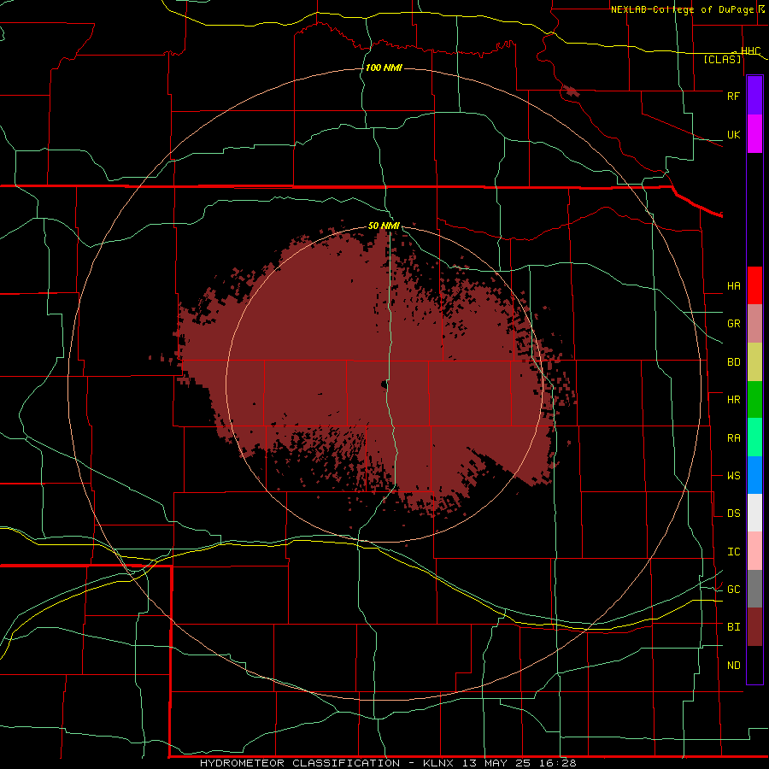Image resolution: width=769 pixels, height=769 pixels.
Task: Click the blue WS legend swatch
Action: (754, 475)
